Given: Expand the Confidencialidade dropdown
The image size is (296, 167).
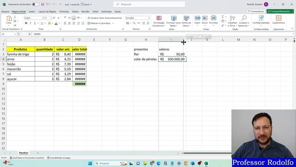Looking at the screenshot, I should tap(261, 26).
